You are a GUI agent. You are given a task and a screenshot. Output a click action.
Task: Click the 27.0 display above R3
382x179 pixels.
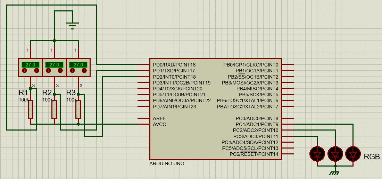[x=78, y=65]
